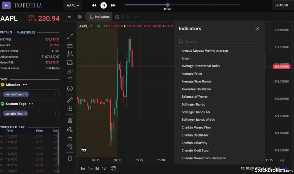Image resolution: width=294 pixels, height=174 pixels.
Task: Click the replay timeline slider handle
Action: click(x=168, y=5)
